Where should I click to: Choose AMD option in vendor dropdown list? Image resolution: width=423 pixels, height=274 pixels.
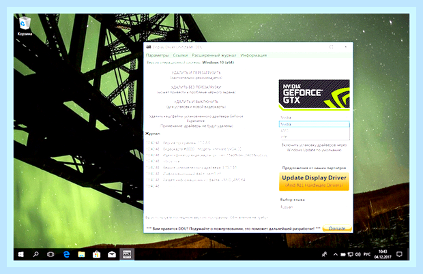point(314,130)
